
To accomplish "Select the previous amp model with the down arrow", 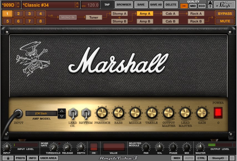I will pyautogui.click(x=62, y=116).
